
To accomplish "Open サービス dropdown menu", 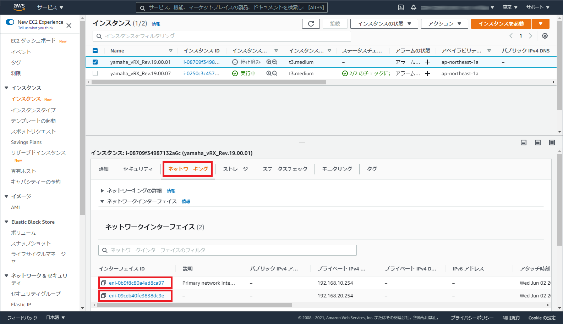I will pyautogui.click(x=50, y=7).
